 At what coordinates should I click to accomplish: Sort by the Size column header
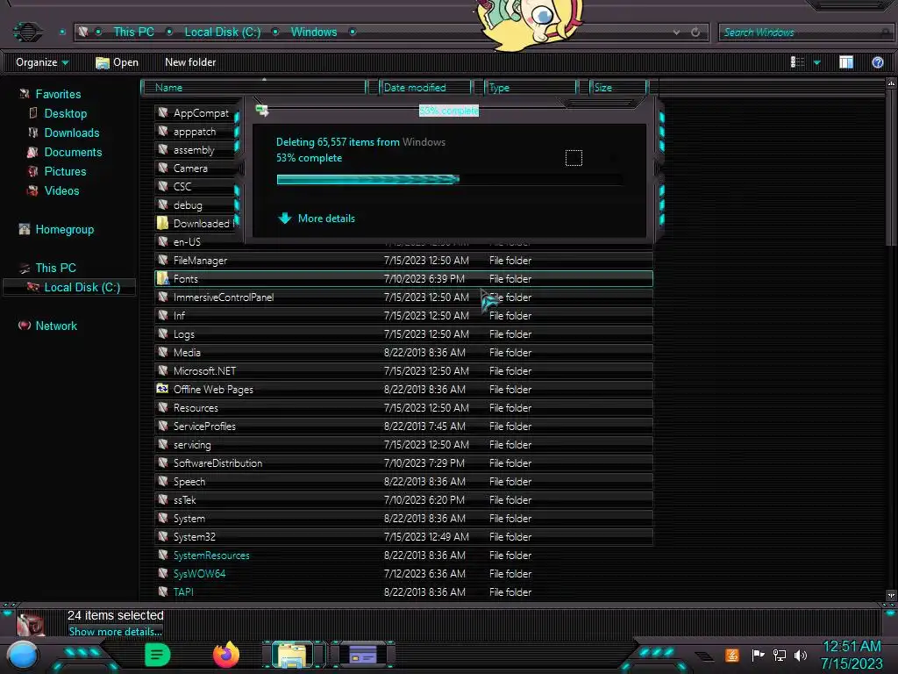click(x=618, y=88)
